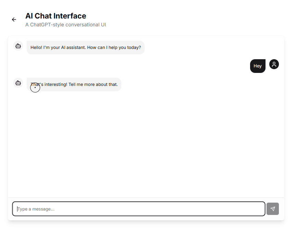Click the person icon next to the Hey bubble

click(274, 64)
